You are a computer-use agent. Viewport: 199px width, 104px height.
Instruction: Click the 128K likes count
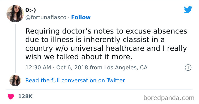coord(26,96)
